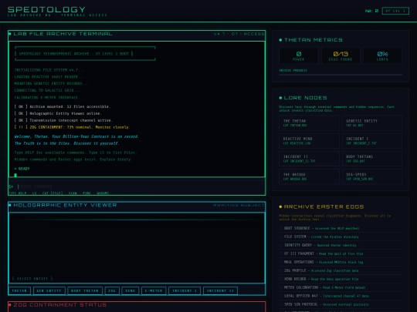Click 'Transmission intercept channel active.' line
Screen dimensions: 417x312
pyautogui.click(x=63, y=120)
